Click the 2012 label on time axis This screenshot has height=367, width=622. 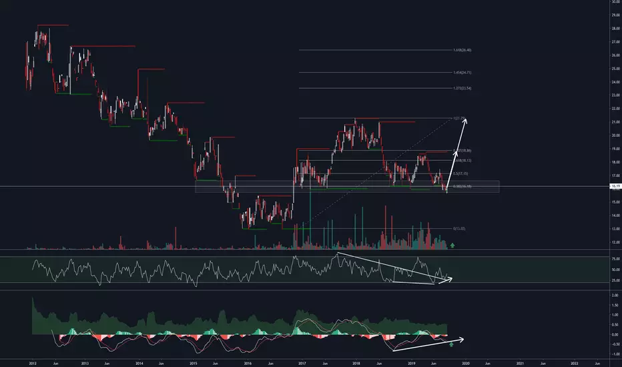point(33,364)
